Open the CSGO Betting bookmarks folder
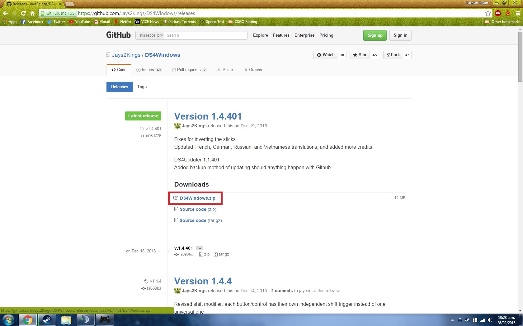 pos(243,22)
